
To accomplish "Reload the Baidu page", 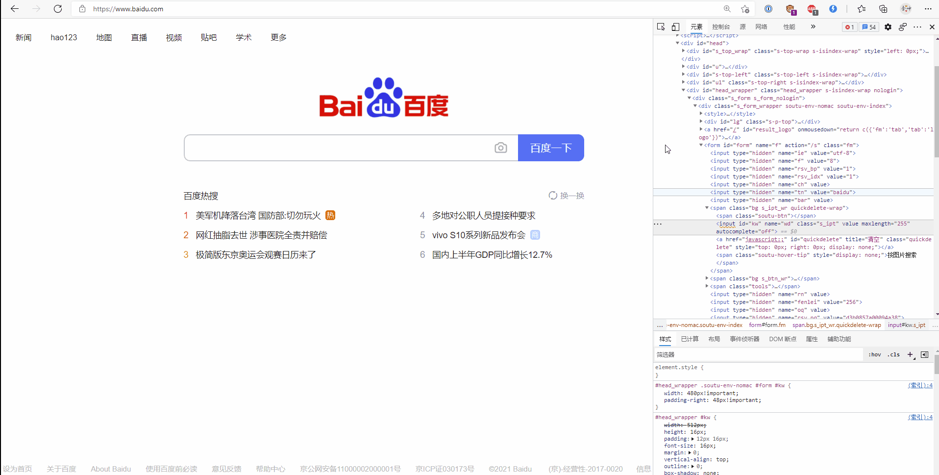I will tap(58, 9).
